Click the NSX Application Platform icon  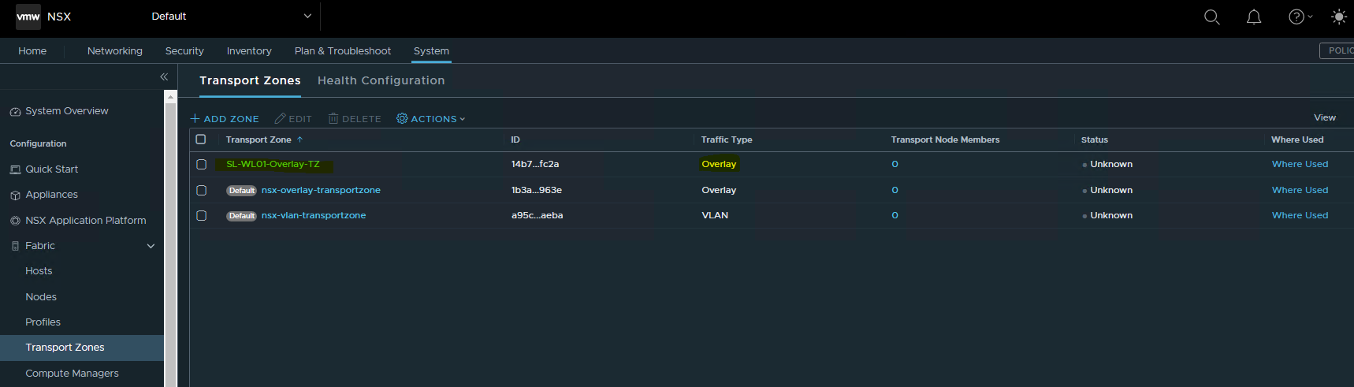click(x=15, y=221)
